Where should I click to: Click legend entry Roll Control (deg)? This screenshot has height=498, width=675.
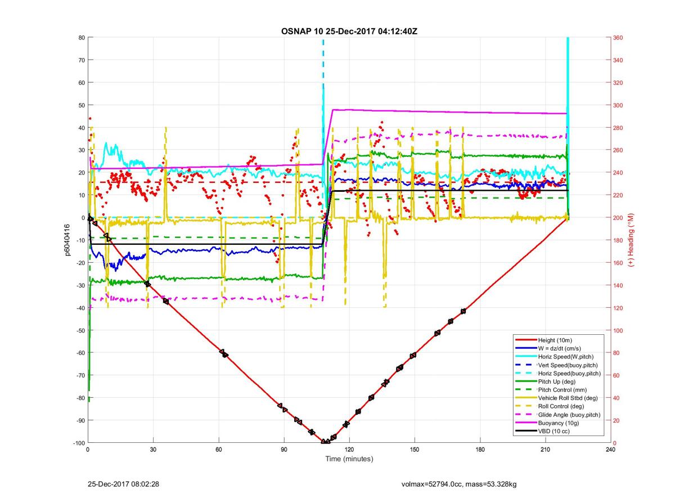[561, 406]
